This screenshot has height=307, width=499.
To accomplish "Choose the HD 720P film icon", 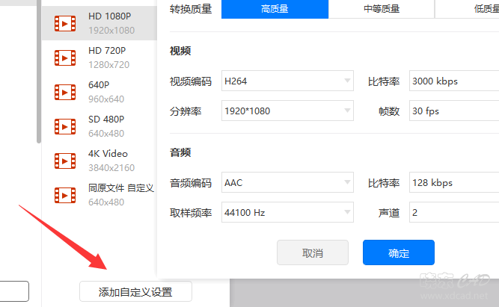I will [65, 58].
